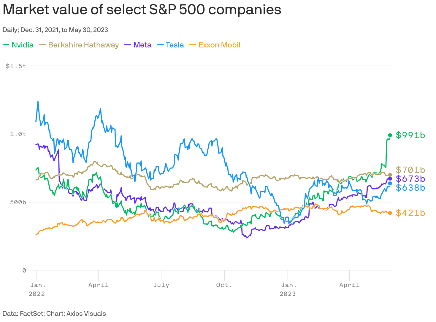Click the $421b value label
The width and height of the screenshot is (436, 322).
pyautogui.click(x=410, y=213)
